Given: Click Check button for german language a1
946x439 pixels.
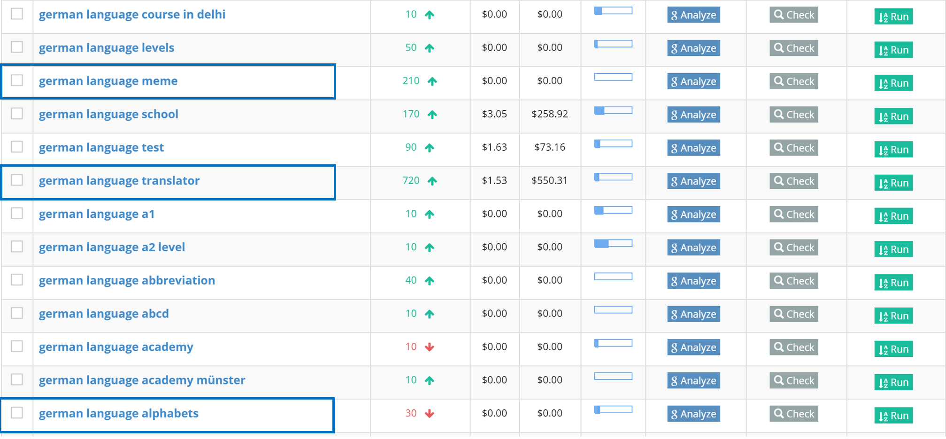Looking at the screenshot, I should tap(793, 215).
